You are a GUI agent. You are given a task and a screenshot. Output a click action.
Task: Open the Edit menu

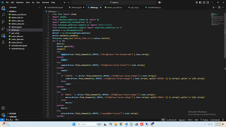coord(12,2)
